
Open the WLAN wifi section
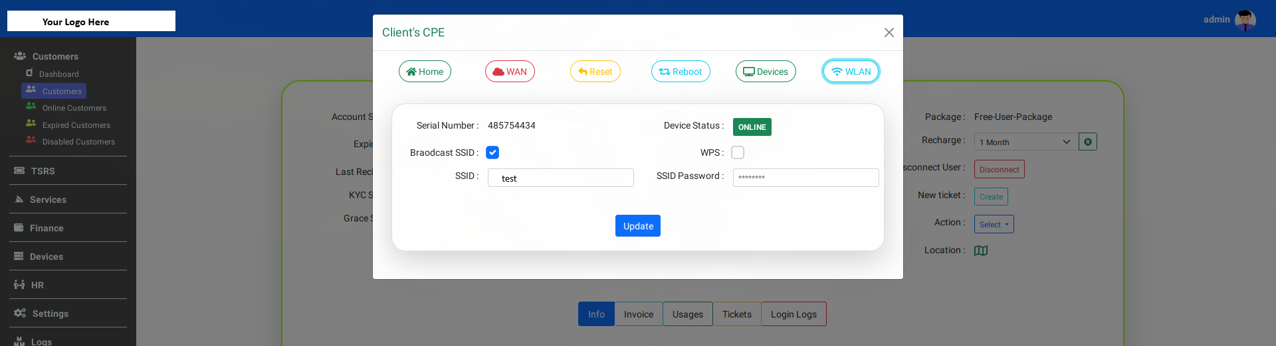851,72
